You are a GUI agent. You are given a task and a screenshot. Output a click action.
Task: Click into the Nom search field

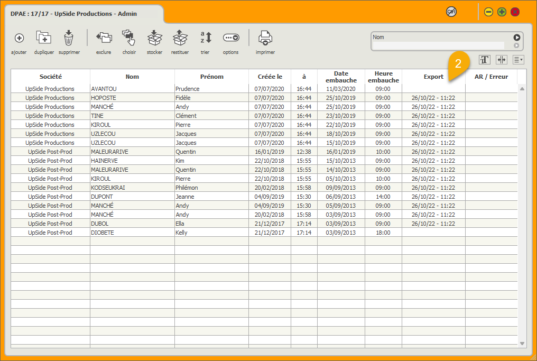438,45
